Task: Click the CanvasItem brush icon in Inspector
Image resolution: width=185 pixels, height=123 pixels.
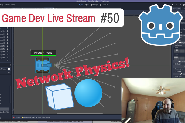Action: point(181,74)
